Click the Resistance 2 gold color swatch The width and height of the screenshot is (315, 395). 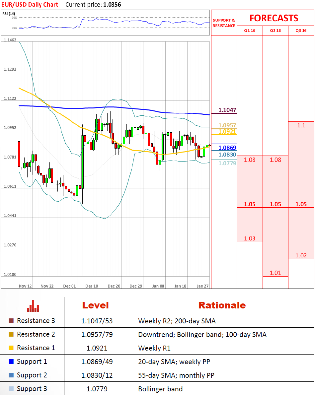11,334
